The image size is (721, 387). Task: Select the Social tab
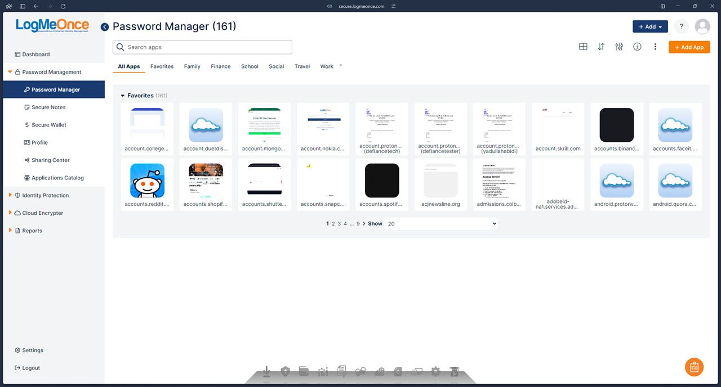276,66
